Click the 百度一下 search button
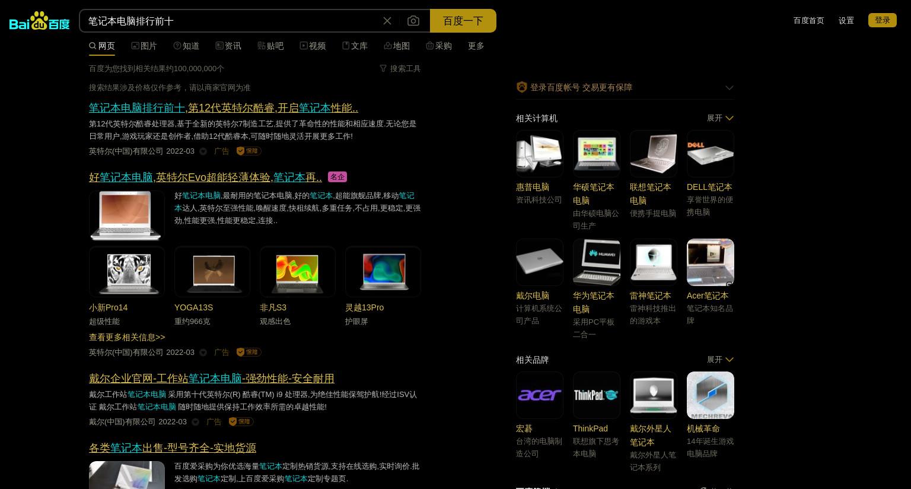Image resolution: width=911 pixels, height=489 pixels. (x=463, y=21)
